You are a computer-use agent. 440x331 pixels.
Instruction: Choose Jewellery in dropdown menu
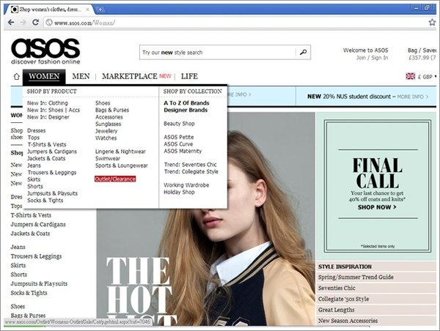(106, 131)
